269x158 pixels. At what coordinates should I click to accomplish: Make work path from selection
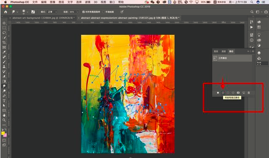click(x=233, y=92)
